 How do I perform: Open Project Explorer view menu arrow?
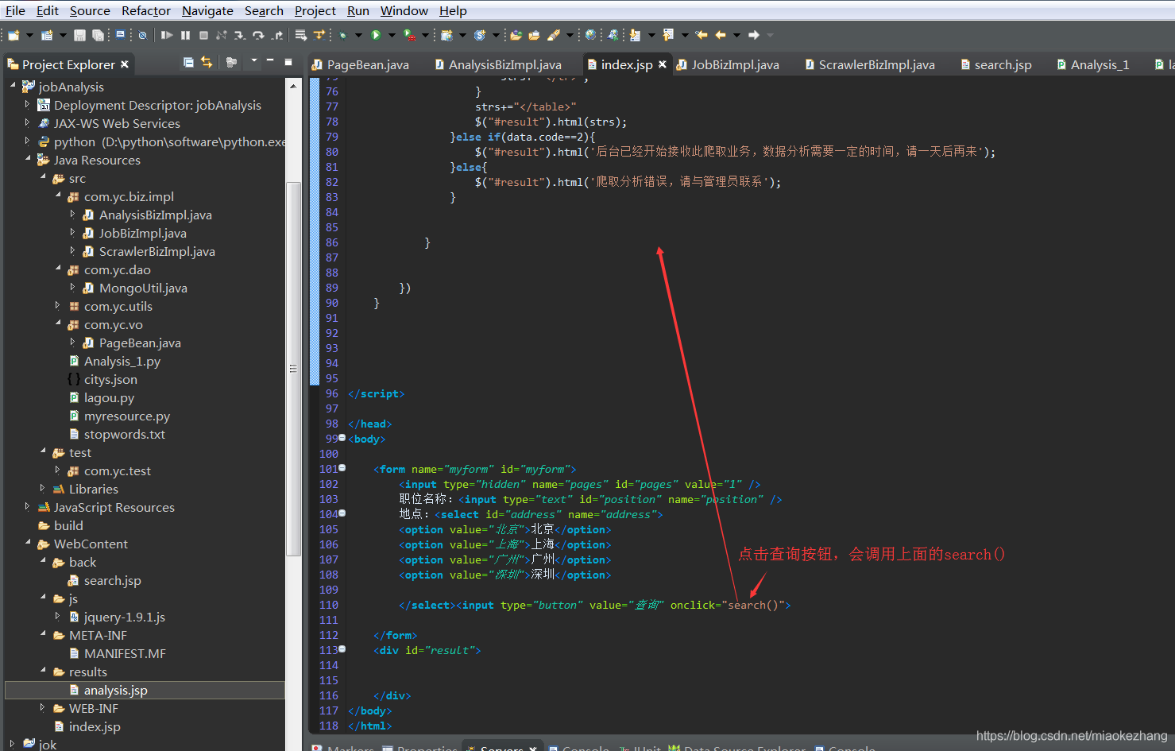(x=254, y=61)
